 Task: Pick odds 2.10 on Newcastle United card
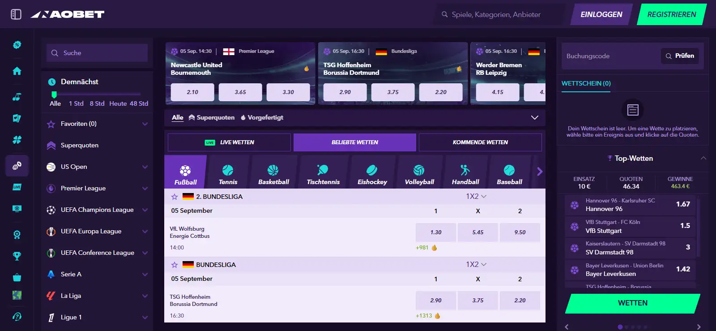click(192, 92)
